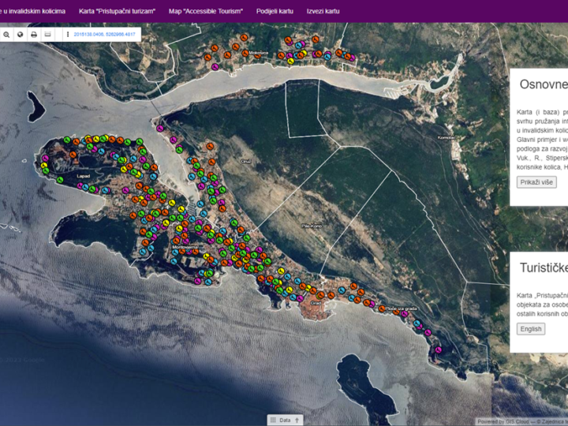Click the orange marker at top of Mokošica
The width and height of the screenshot is (568, 426).
(x=244, y=37)
